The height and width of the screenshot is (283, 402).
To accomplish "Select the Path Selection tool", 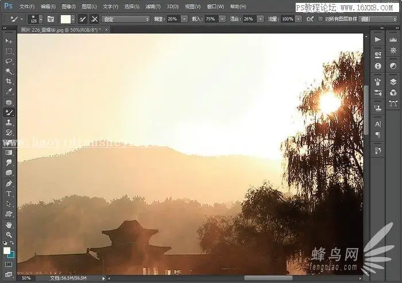I will [9, 204].
